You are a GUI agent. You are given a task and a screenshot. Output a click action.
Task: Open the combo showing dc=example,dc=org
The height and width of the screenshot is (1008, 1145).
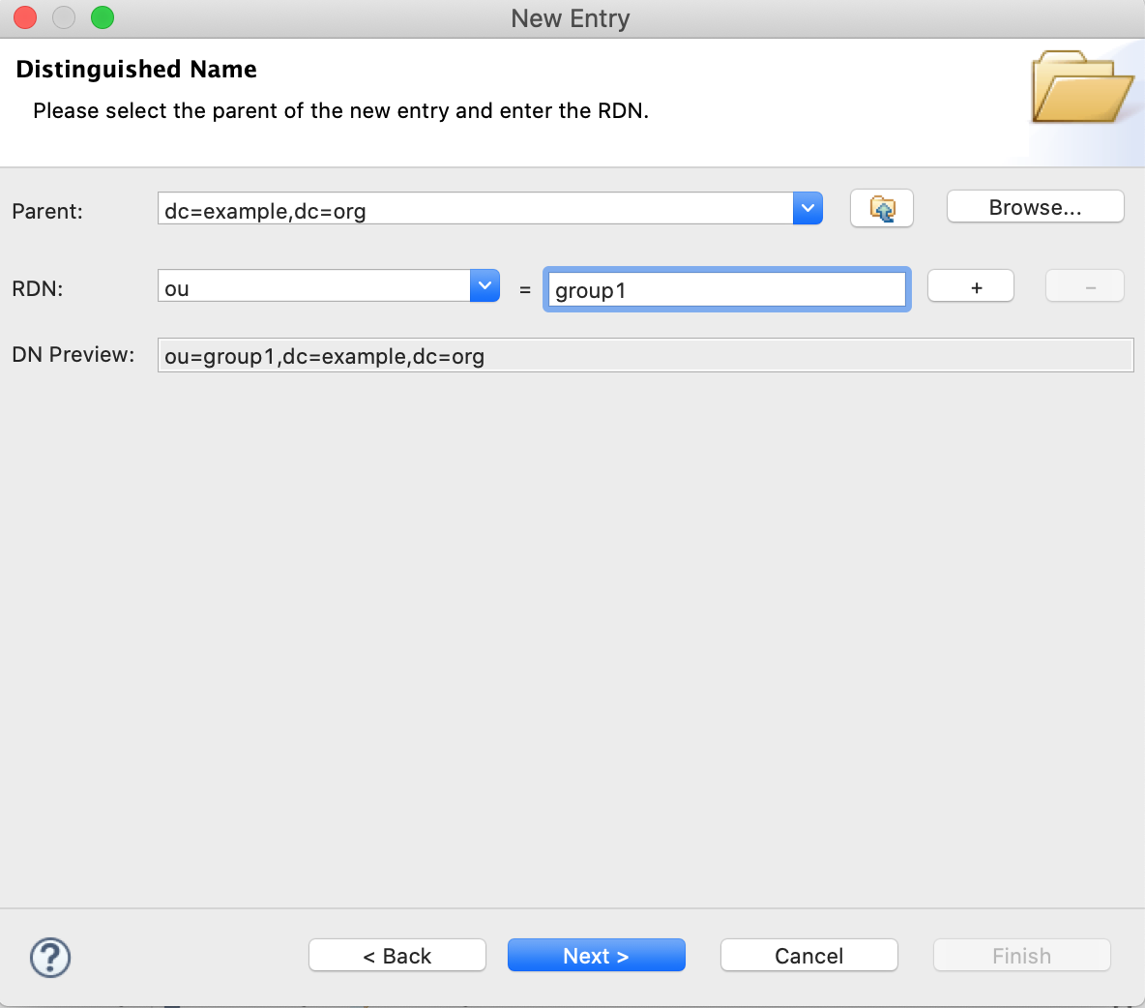[x=807, y=208]
